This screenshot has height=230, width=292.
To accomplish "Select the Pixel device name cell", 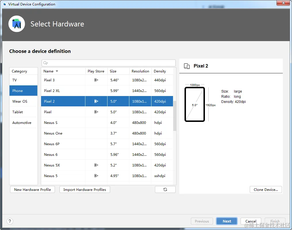I will tap(63, 112).
